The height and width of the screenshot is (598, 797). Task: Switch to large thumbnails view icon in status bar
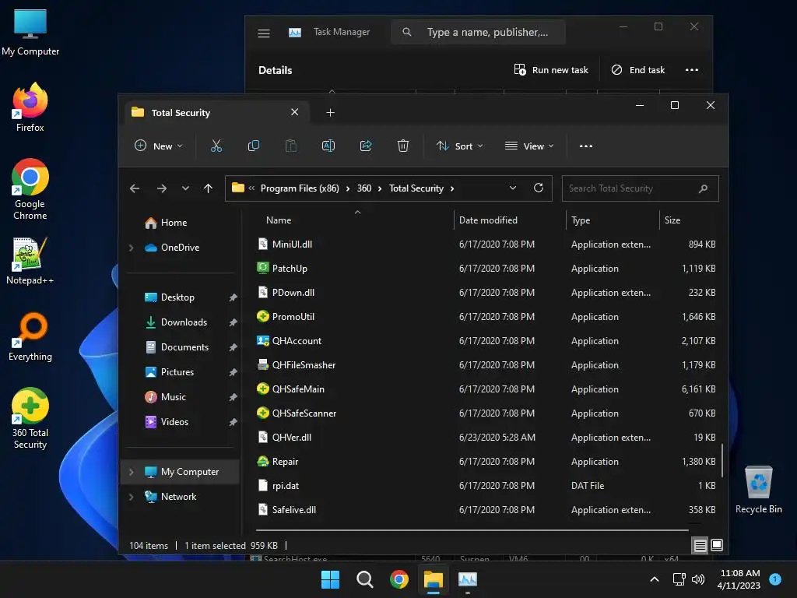click(x=717, y=545)
